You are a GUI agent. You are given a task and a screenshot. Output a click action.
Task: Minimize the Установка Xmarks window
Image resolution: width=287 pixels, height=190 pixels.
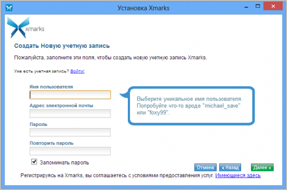[246, 7]
